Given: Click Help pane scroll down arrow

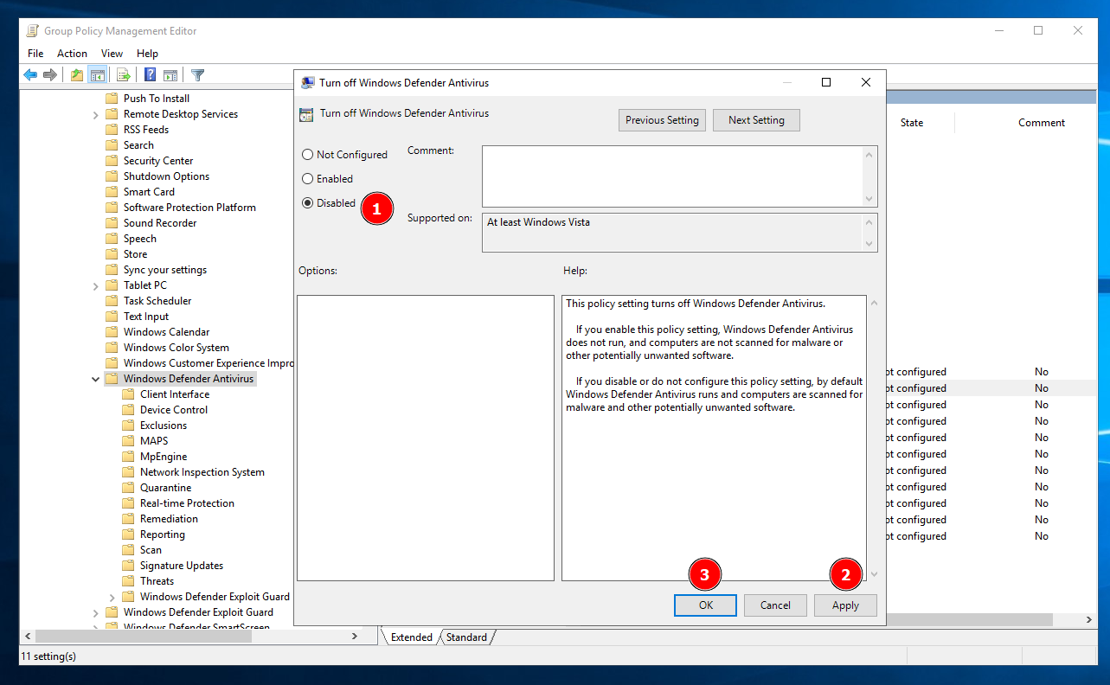Looking at the screenshot, I should click(874, 574).
